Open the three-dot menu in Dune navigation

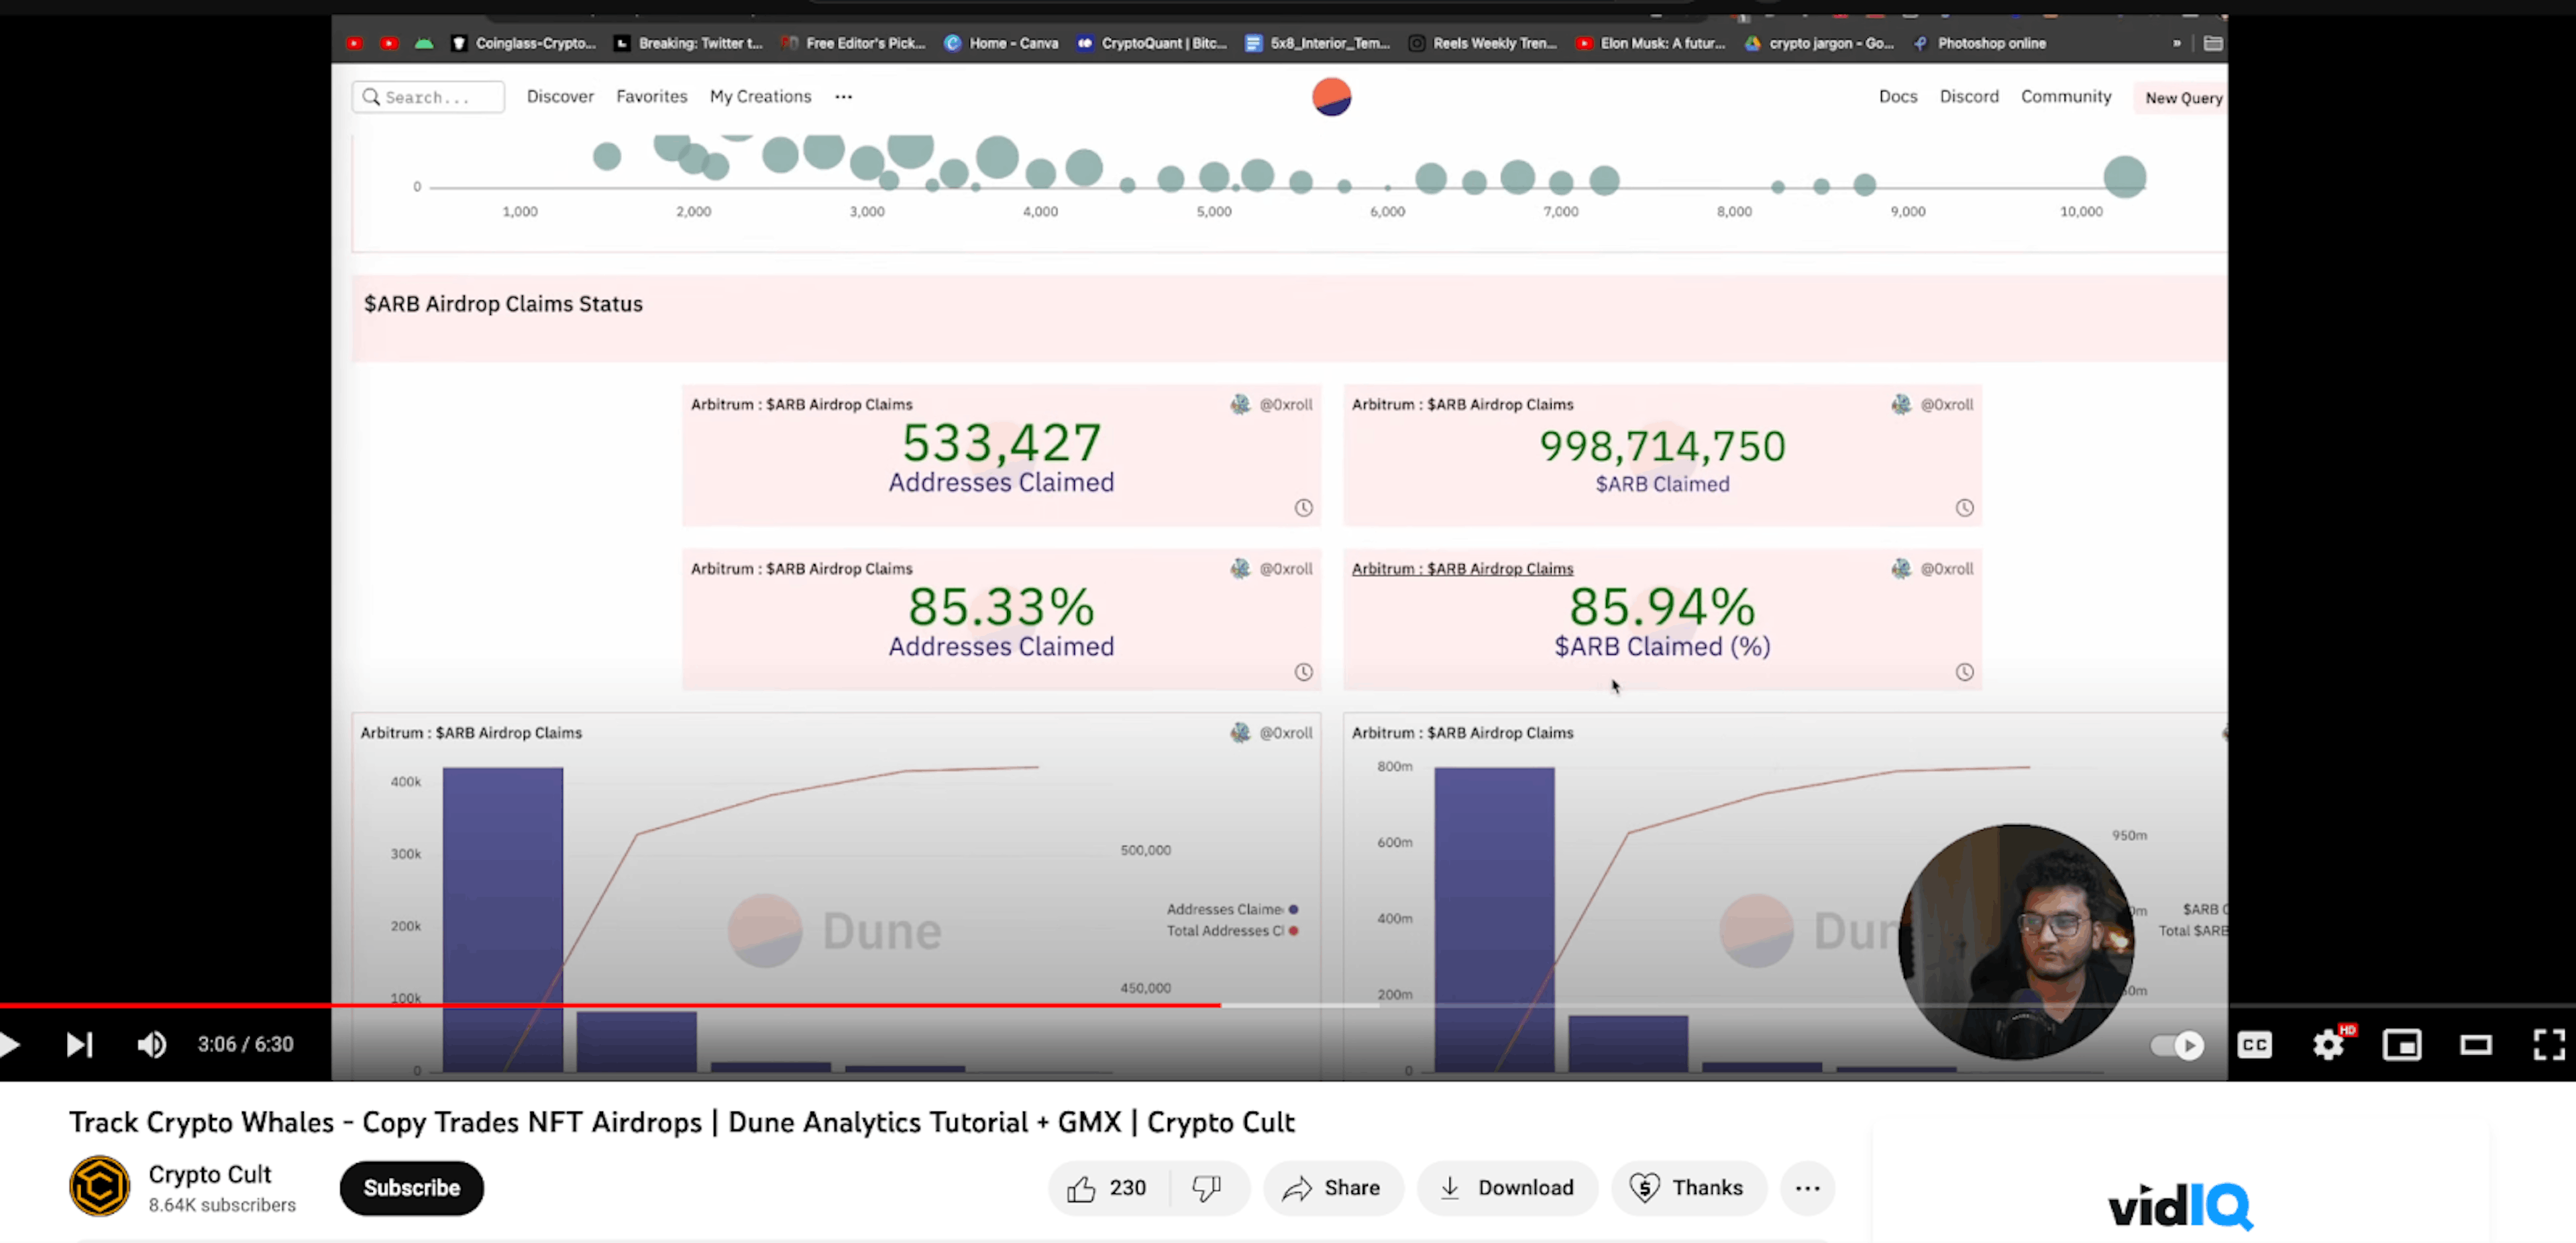point(843,96)
